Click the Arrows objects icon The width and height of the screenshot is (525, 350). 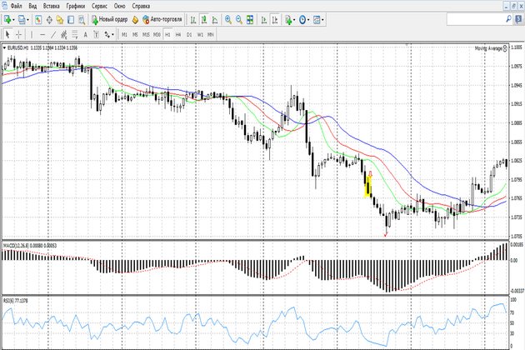[107, 34]
